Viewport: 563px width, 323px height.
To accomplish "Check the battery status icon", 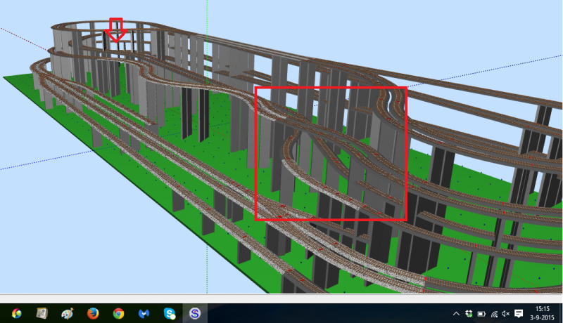I will coord(481,314).
